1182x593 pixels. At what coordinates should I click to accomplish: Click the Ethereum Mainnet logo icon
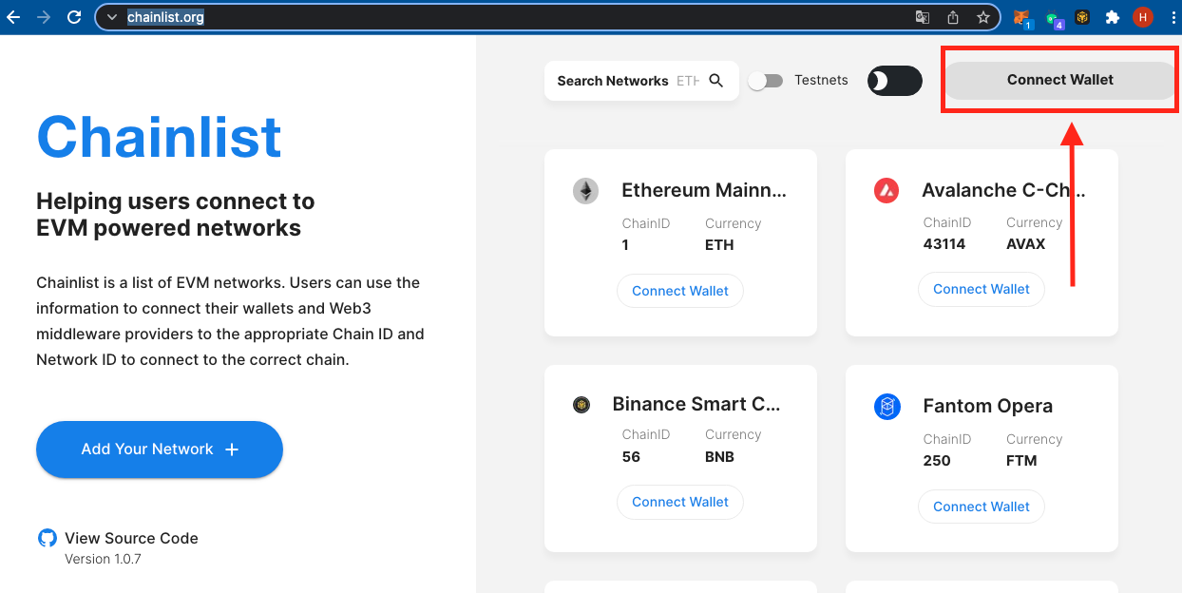[585, 191]
